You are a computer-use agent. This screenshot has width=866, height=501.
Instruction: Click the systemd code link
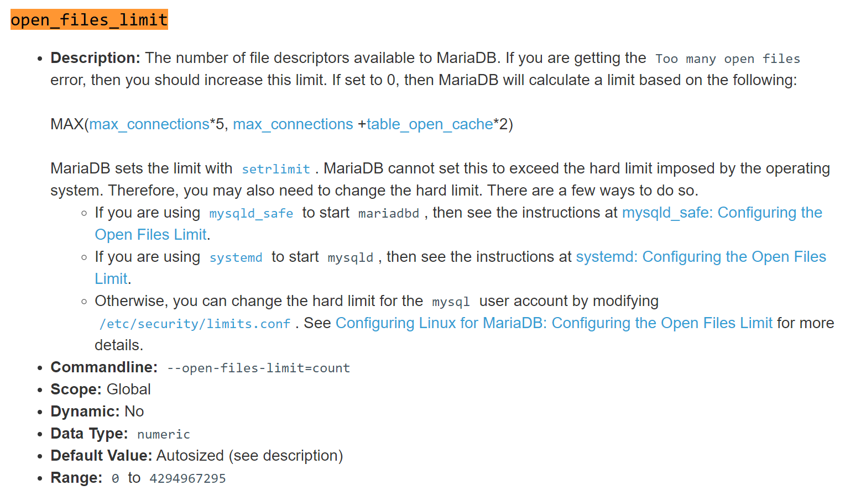pyautogui.click(x=236, y=257)
